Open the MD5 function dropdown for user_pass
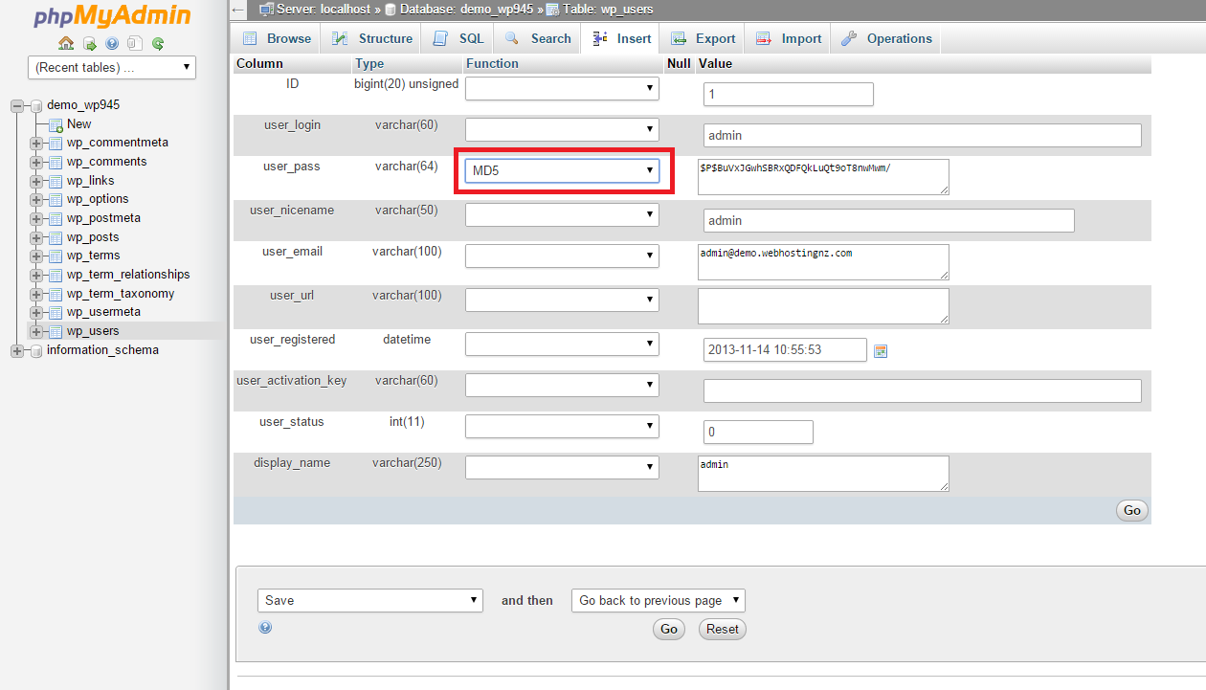The image size is (1206, 690). pyautogui.click(x=562, y=170)
